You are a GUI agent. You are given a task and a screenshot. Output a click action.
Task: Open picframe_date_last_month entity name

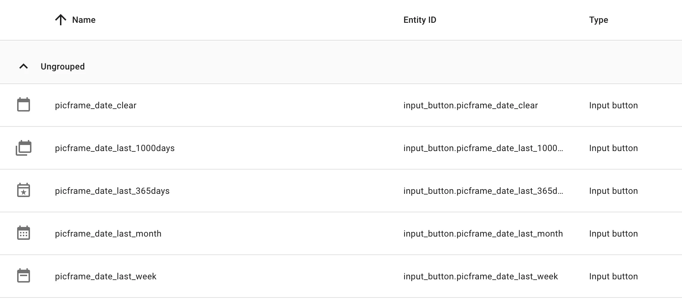click(x=108, y=234)
